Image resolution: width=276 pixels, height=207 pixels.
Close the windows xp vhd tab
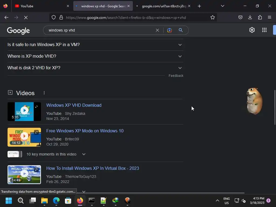coord(129,6)
